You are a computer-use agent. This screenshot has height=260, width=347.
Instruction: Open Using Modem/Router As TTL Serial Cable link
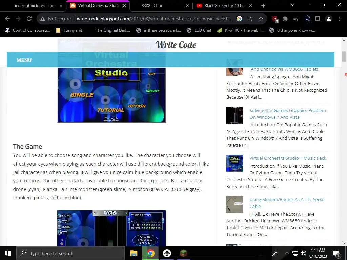tap(287, 203)
